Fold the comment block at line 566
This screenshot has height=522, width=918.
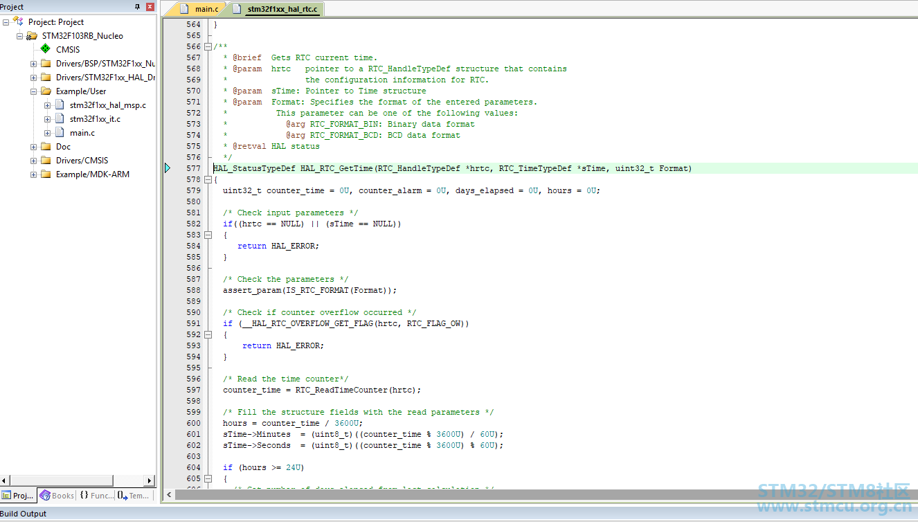(208, 46)
